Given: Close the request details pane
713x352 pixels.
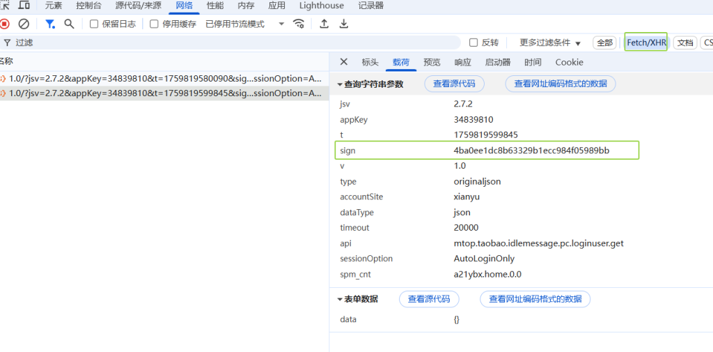Looking at the screenshot, I should (x=344, y=62).
